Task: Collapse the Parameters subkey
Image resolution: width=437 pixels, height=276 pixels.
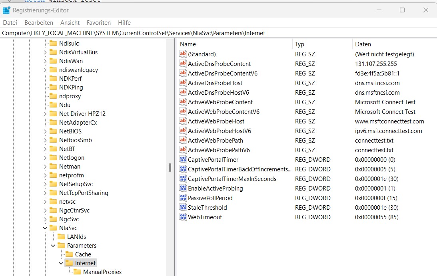Action: (x=53, y=246)
